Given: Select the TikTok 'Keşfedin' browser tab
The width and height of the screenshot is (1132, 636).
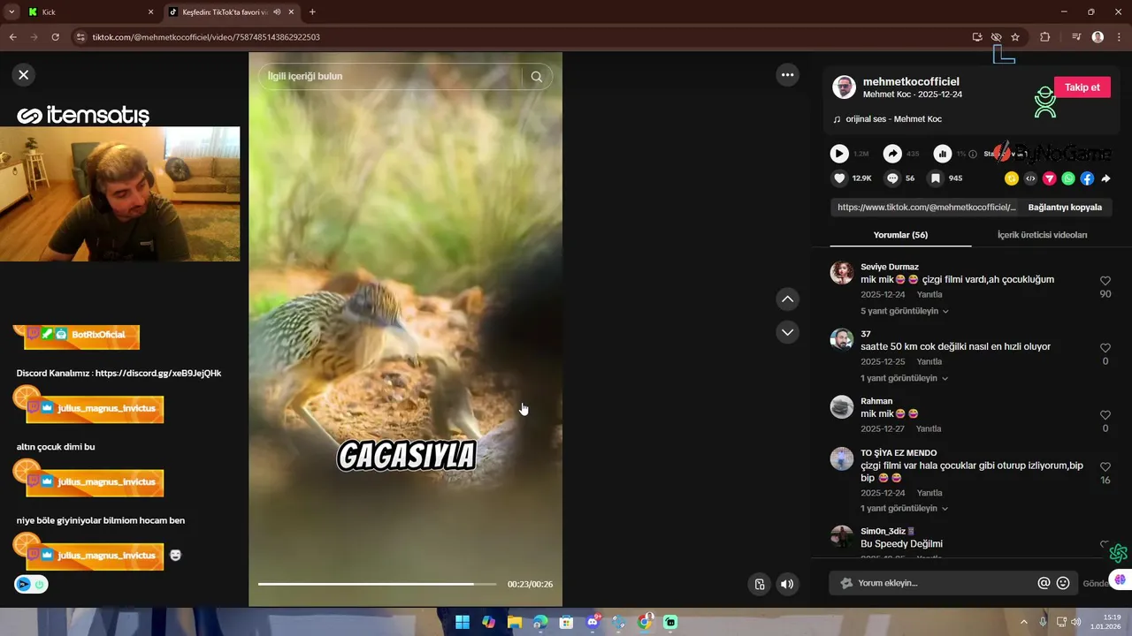Looking at the screenshot, I should [232, 11].
